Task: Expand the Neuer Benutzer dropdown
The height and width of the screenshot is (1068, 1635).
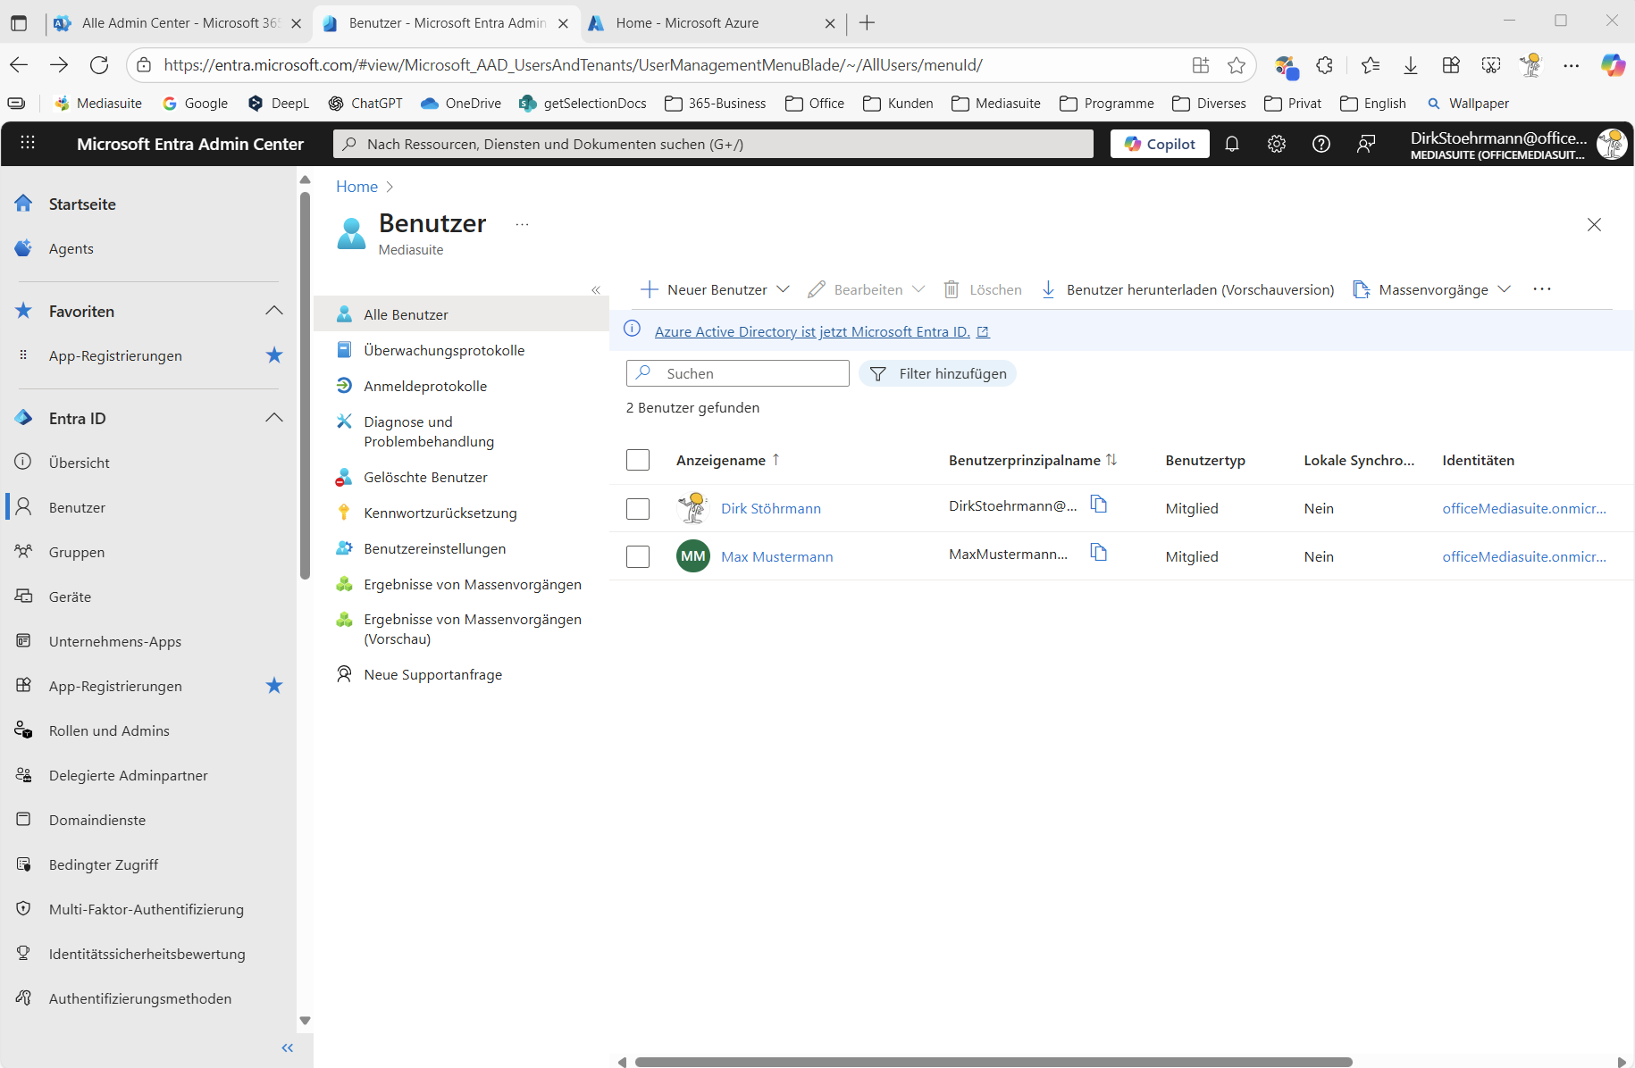Action: (x=784, y=289)
